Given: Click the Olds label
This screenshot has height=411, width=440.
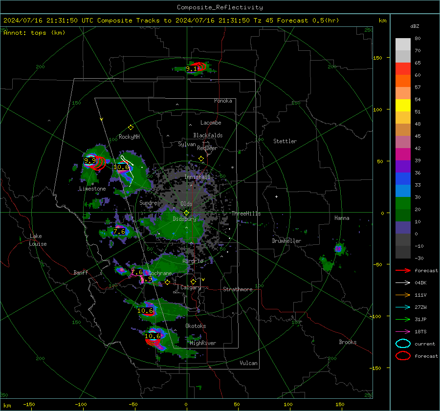Looking at the screenshot, I should click(x=186, y=204).
